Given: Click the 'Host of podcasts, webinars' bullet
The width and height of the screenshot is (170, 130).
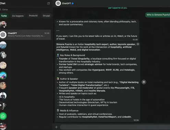Looking at the screenshot, I should tap(85, 114).
